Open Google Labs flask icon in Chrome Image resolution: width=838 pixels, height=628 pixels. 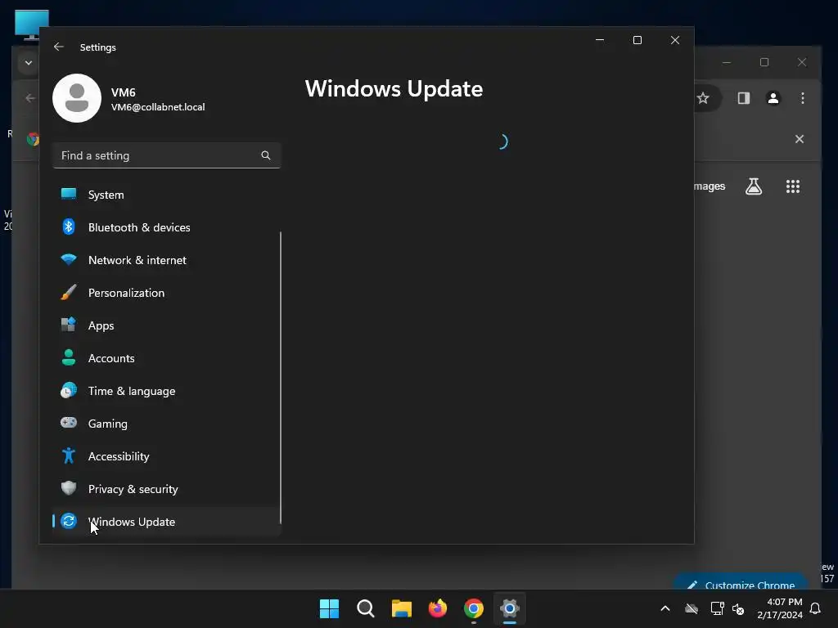(754, 186)
